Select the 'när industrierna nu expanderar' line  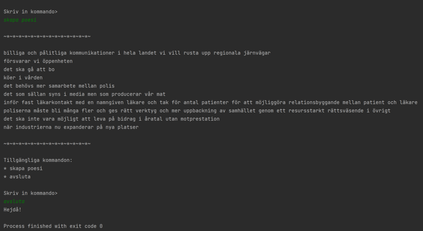[x=71, y=127]
